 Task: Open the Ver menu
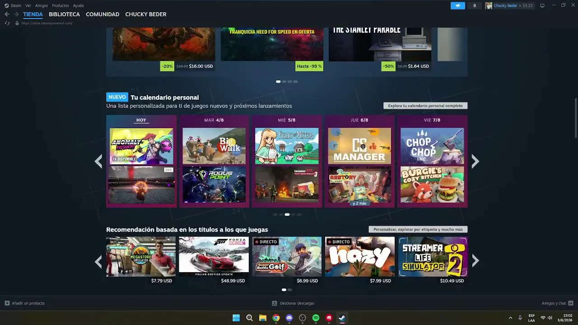pos(28,5)
